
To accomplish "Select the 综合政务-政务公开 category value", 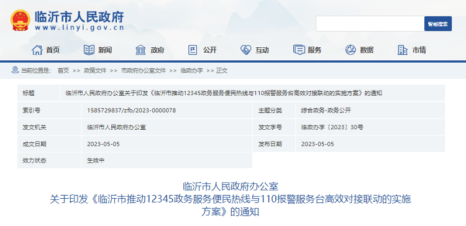I will (x=326, y=111).
